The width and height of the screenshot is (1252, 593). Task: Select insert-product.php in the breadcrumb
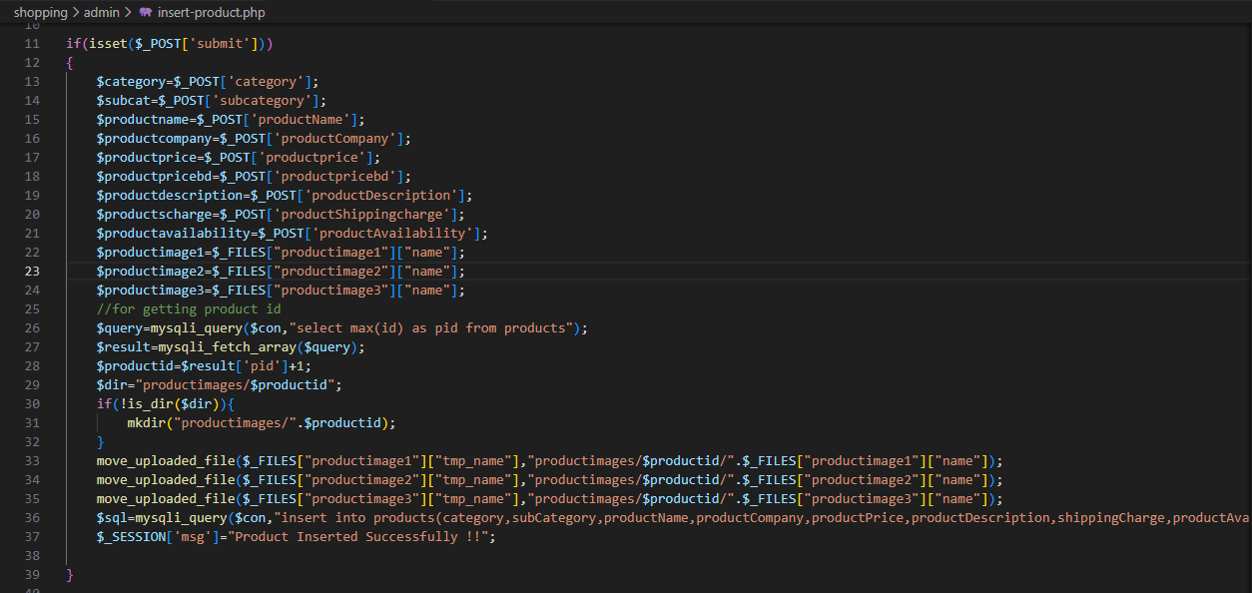(211, 13)
